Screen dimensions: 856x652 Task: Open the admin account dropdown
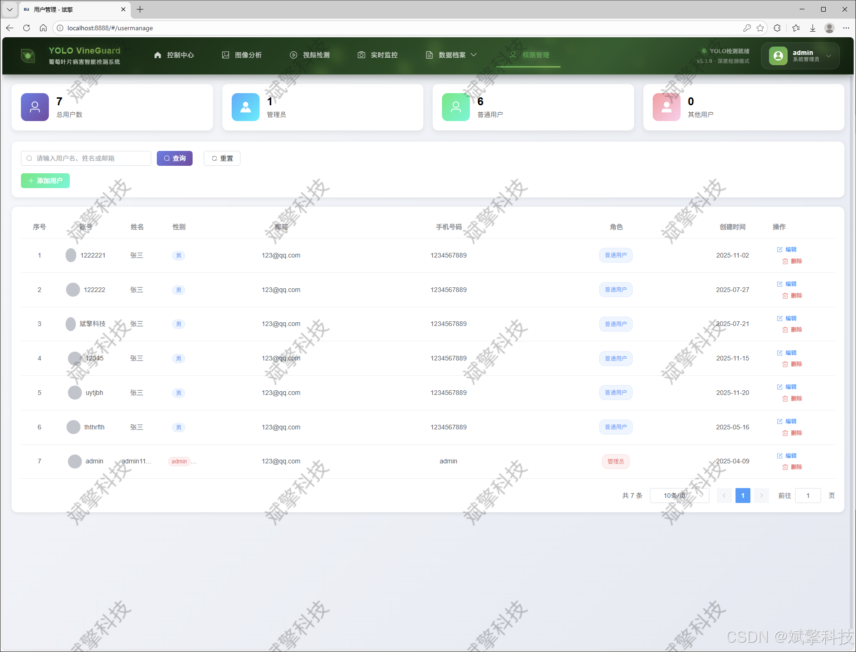pos(800,56)
